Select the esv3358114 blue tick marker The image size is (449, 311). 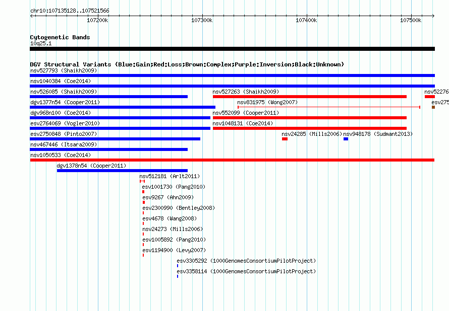178,276
